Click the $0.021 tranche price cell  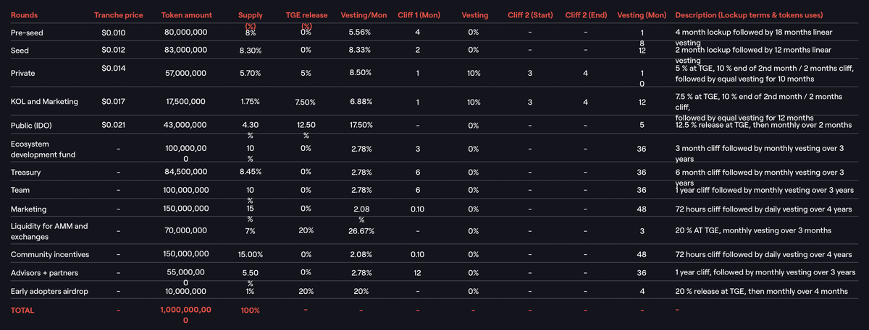coord(114,125)
